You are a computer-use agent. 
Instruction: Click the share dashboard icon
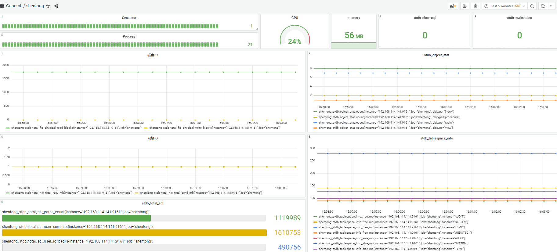[56, 6]
